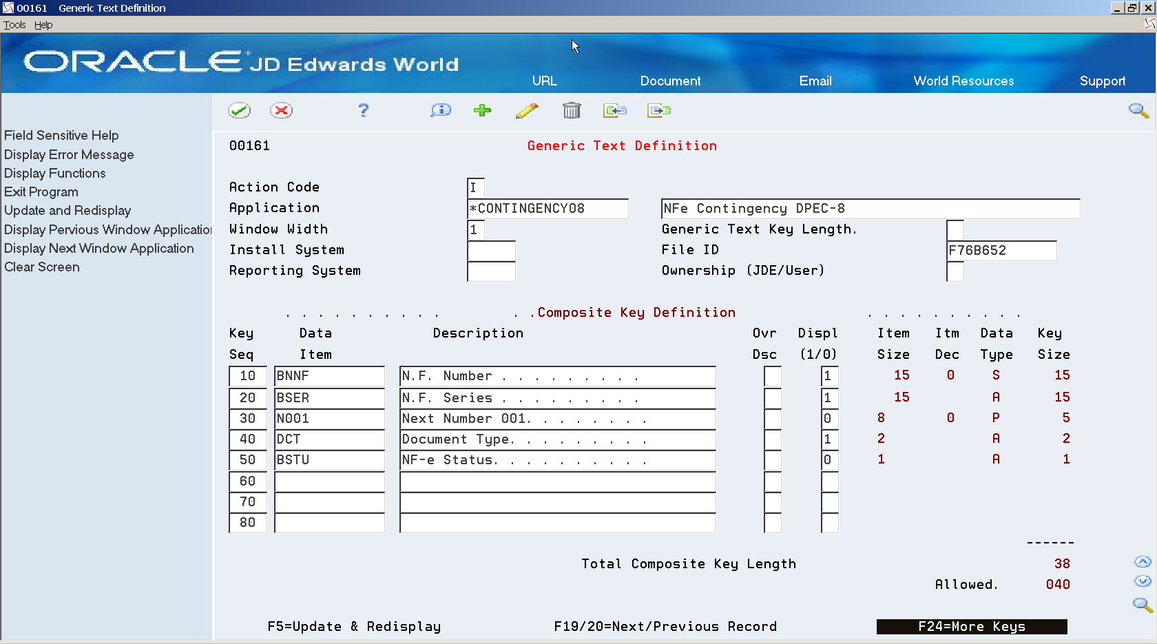Click the F19/20=Next/Previous Record text
The width and height of the screenshot is (1157, 644).
click(x=665, y=626)
